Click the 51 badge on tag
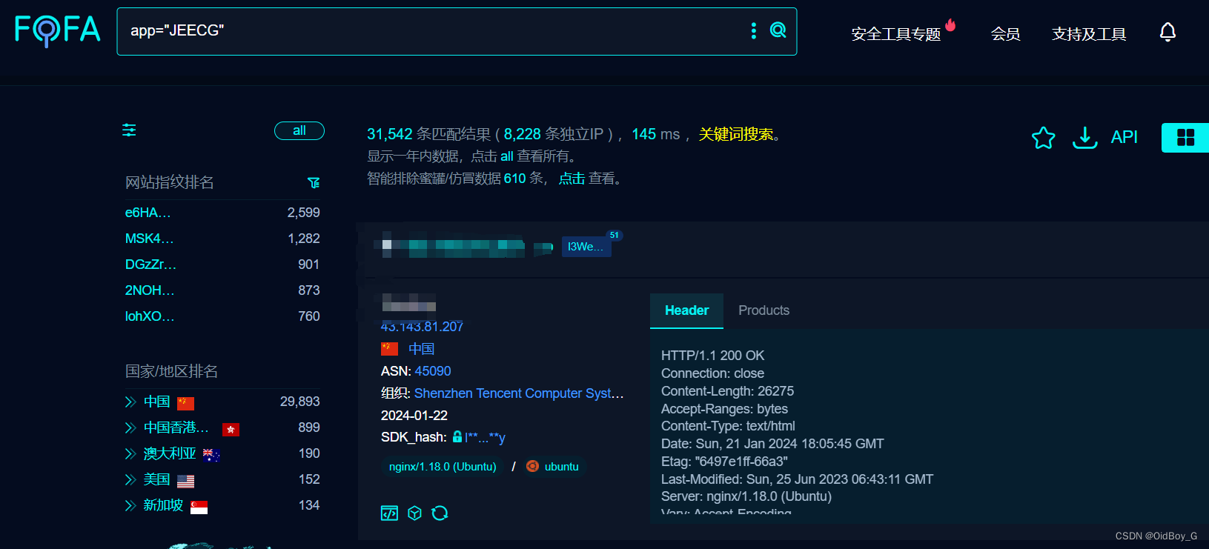This screenshot has height=549, width=1209. click(x=615, y=236)
